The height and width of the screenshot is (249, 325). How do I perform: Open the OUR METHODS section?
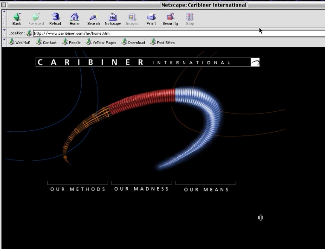pyautogui.click(x=78, y=189)
